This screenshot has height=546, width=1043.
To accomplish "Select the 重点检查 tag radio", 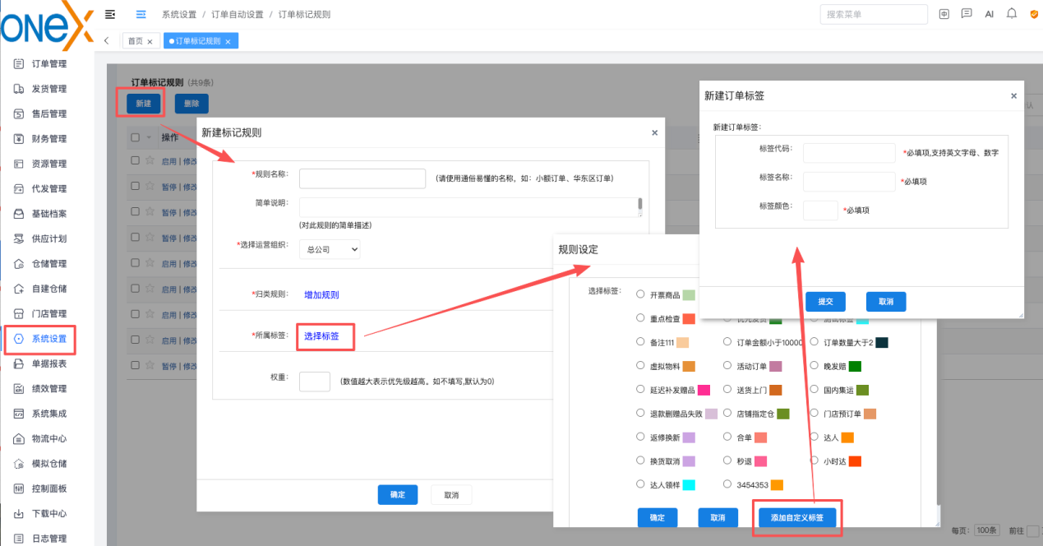I will [641, 317].
